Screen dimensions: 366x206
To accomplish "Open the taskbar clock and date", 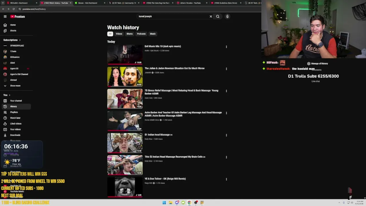I will coord(360,203).
